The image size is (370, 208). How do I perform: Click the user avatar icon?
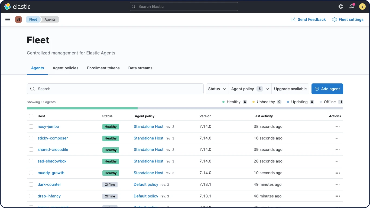pyautogui.click(x=362, y=6)
